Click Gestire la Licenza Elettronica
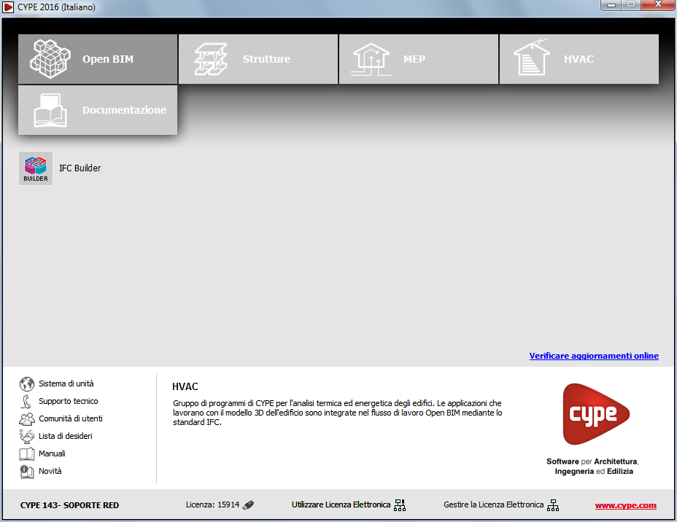The width and height of the screenshot is (677, 522). (x=493, y=505)
